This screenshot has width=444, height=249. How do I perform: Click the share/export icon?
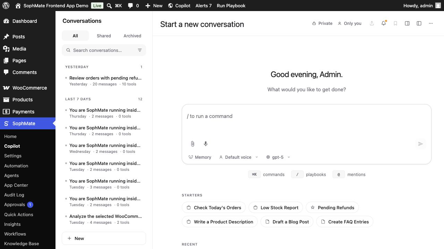(x=372, y=23)
